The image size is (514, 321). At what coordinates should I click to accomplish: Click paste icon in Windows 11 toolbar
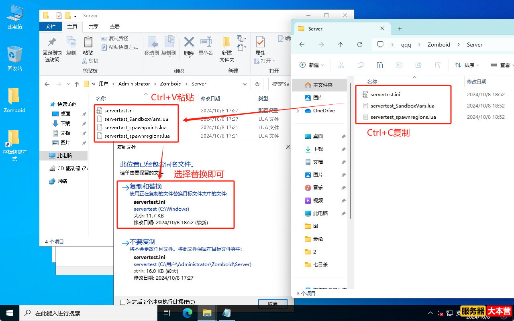(379, 65)
